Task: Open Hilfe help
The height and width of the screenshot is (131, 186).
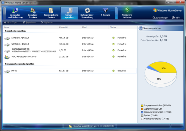Action: pos(176,18)
